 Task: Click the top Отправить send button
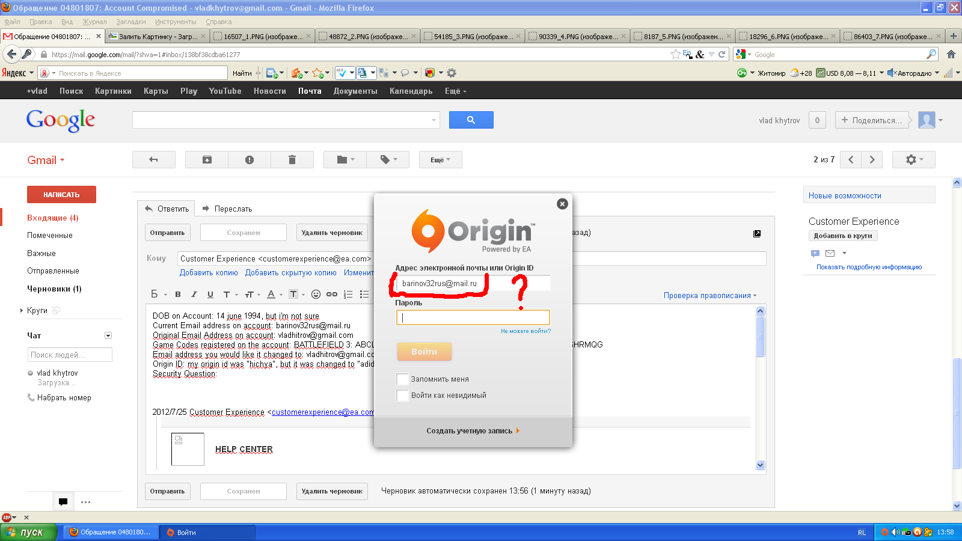pyautogui.click(x=167, y=233)
